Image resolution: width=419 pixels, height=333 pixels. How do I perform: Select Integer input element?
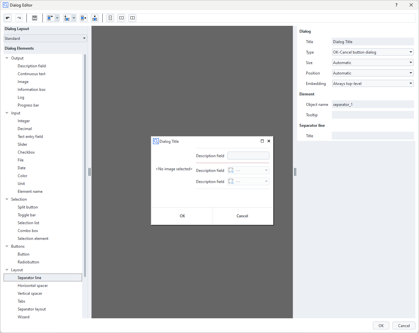pyautogui.click(x=24, y=121)
